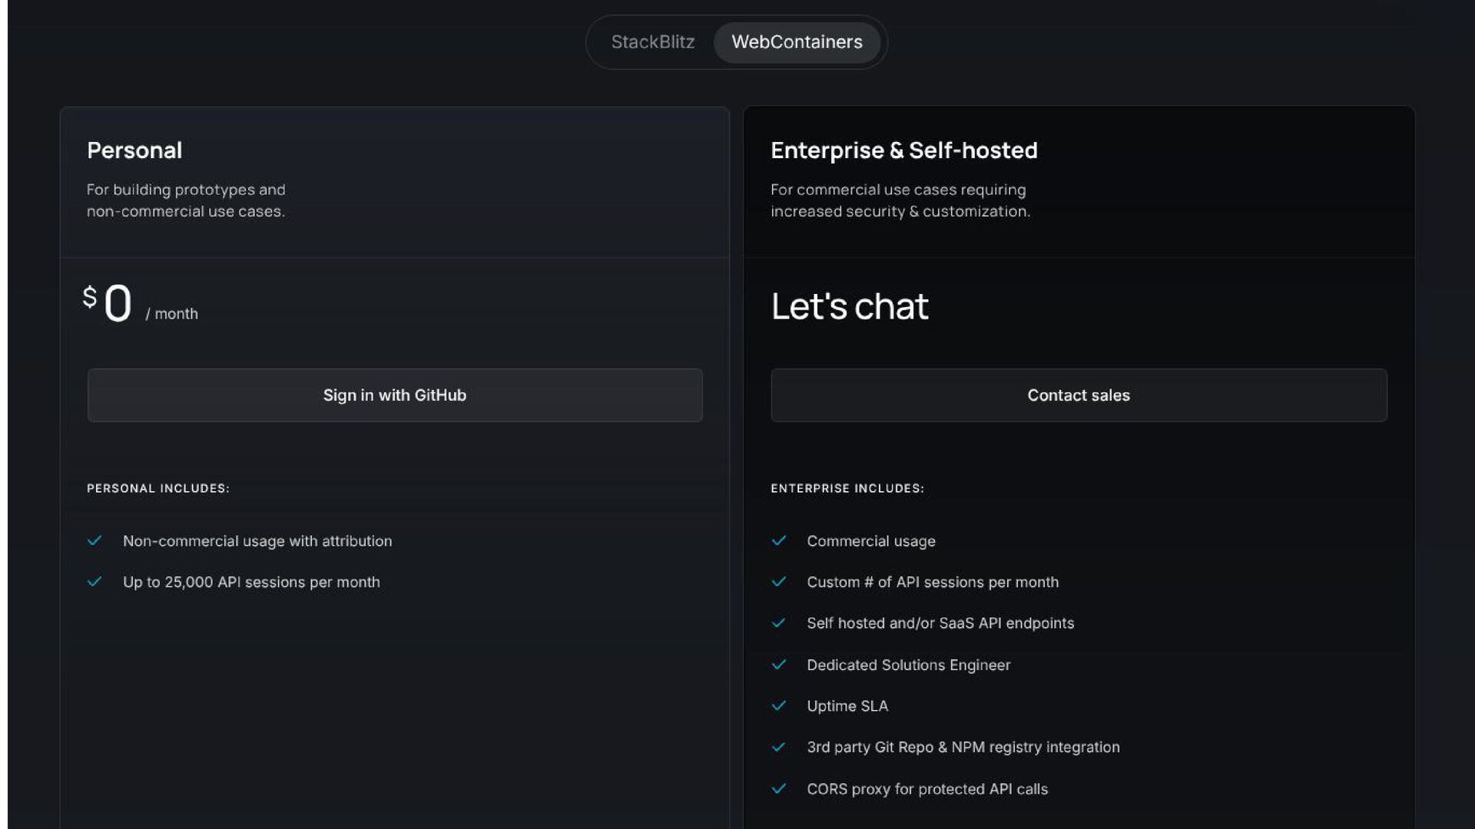Click checkmark beside 3rd party Git Repo integration
The image size is (1475, 829).
(x=778, y=747)
